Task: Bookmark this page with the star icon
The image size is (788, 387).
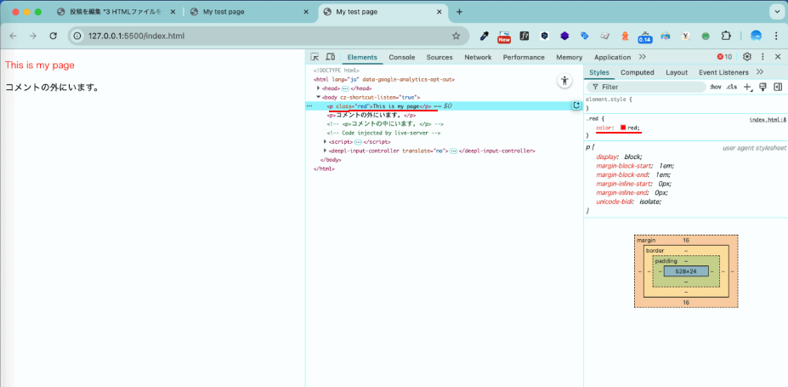Action: pyautogui.click(x=456, y=37)
